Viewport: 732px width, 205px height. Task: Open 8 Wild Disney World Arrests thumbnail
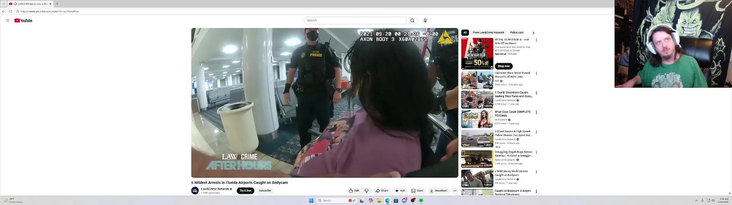(477, 179)
